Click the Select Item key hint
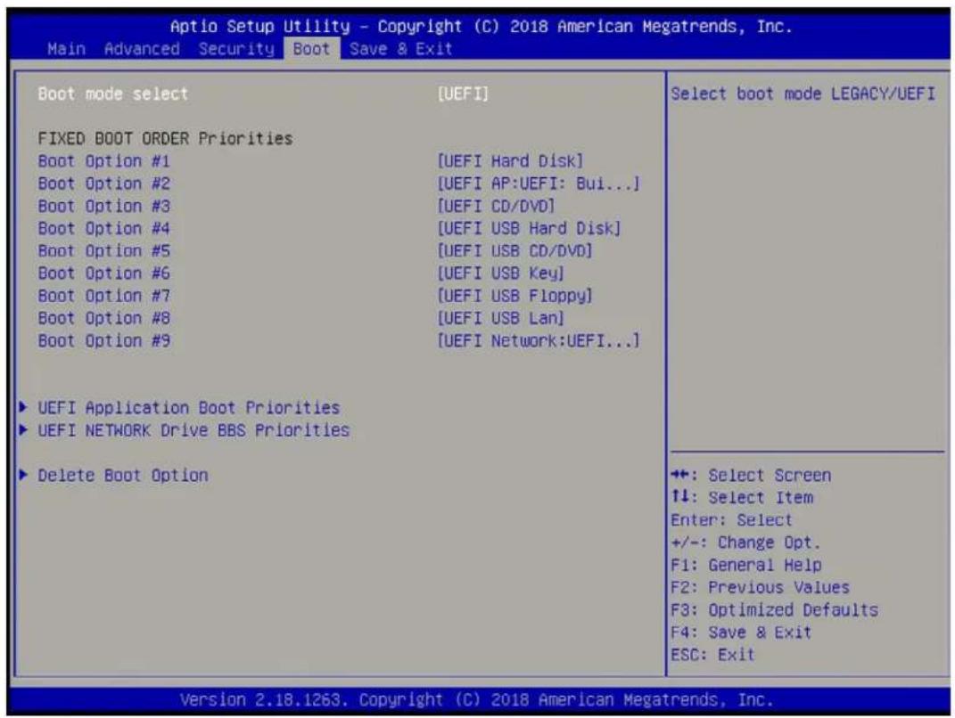This screenshot has height=718, width=955. tap(742, 498)
